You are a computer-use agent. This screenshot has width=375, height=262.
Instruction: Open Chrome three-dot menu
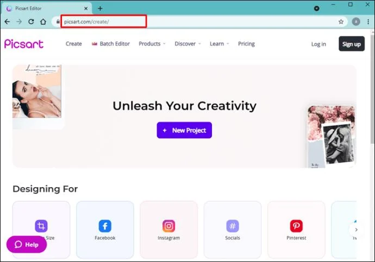[368, 22]
